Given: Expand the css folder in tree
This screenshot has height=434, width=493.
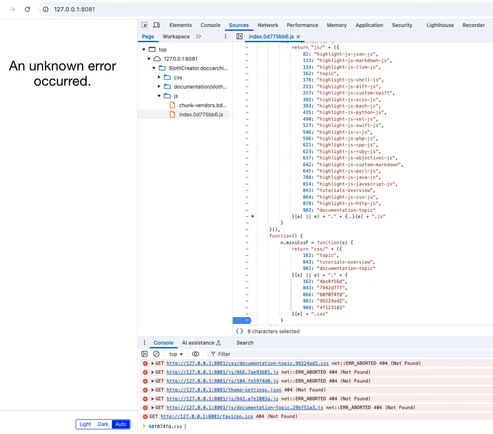Looking at the screenshot, I should tap(159, 77).
